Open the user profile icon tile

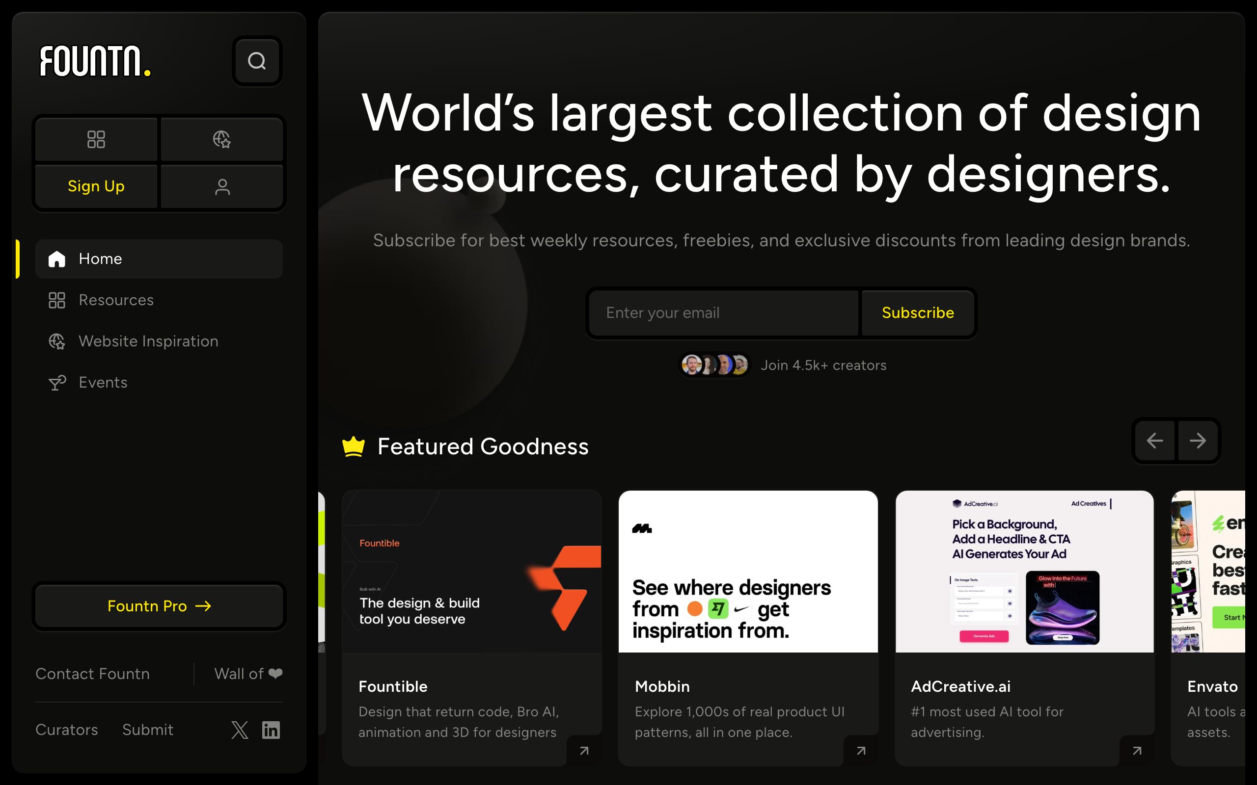(x=222, y=186)
